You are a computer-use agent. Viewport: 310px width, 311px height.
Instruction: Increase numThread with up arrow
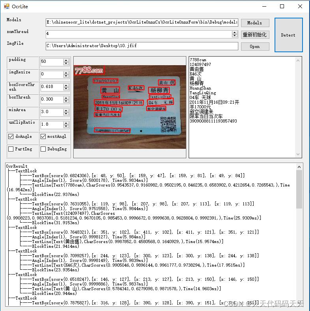(235, 32)
